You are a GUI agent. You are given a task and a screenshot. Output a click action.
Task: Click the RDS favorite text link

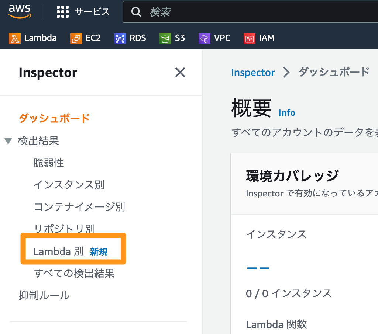[138, 38]
